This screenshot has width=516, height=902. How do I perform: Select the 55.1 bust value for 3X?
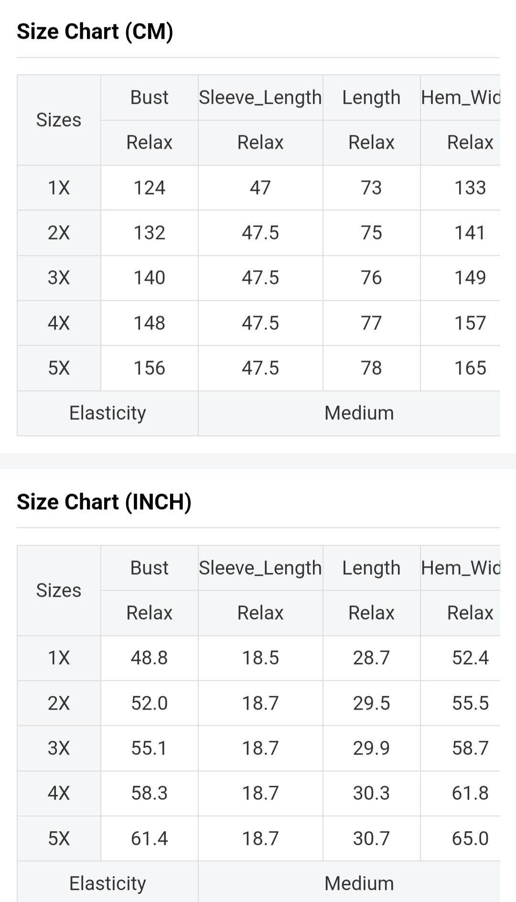(x=149, y=748)
